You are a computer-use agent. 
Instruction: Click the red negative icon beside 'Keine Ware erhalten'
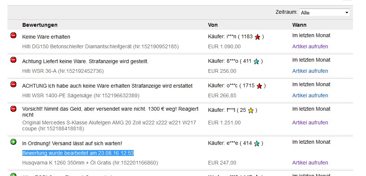13,35
